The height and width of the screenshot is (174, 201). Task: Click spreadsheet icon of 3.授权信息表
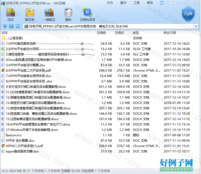coord(3,54)
